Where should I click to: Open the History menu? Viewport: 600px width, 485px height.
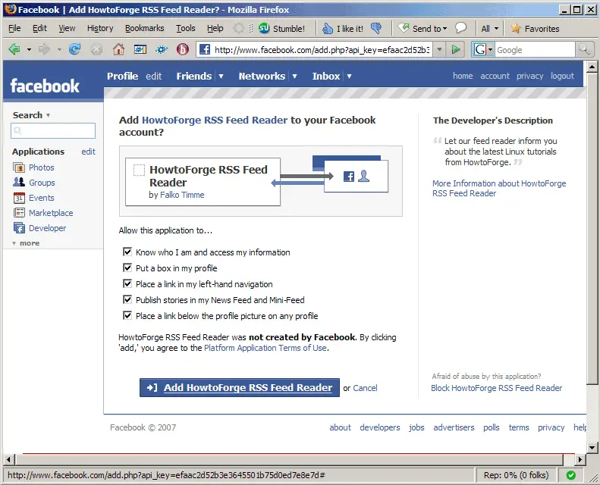(100, 28)
